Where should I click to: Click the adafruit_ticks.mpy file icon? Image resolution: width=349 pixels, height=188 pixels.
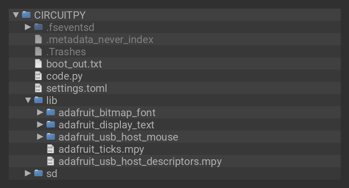tap(51, 149)
